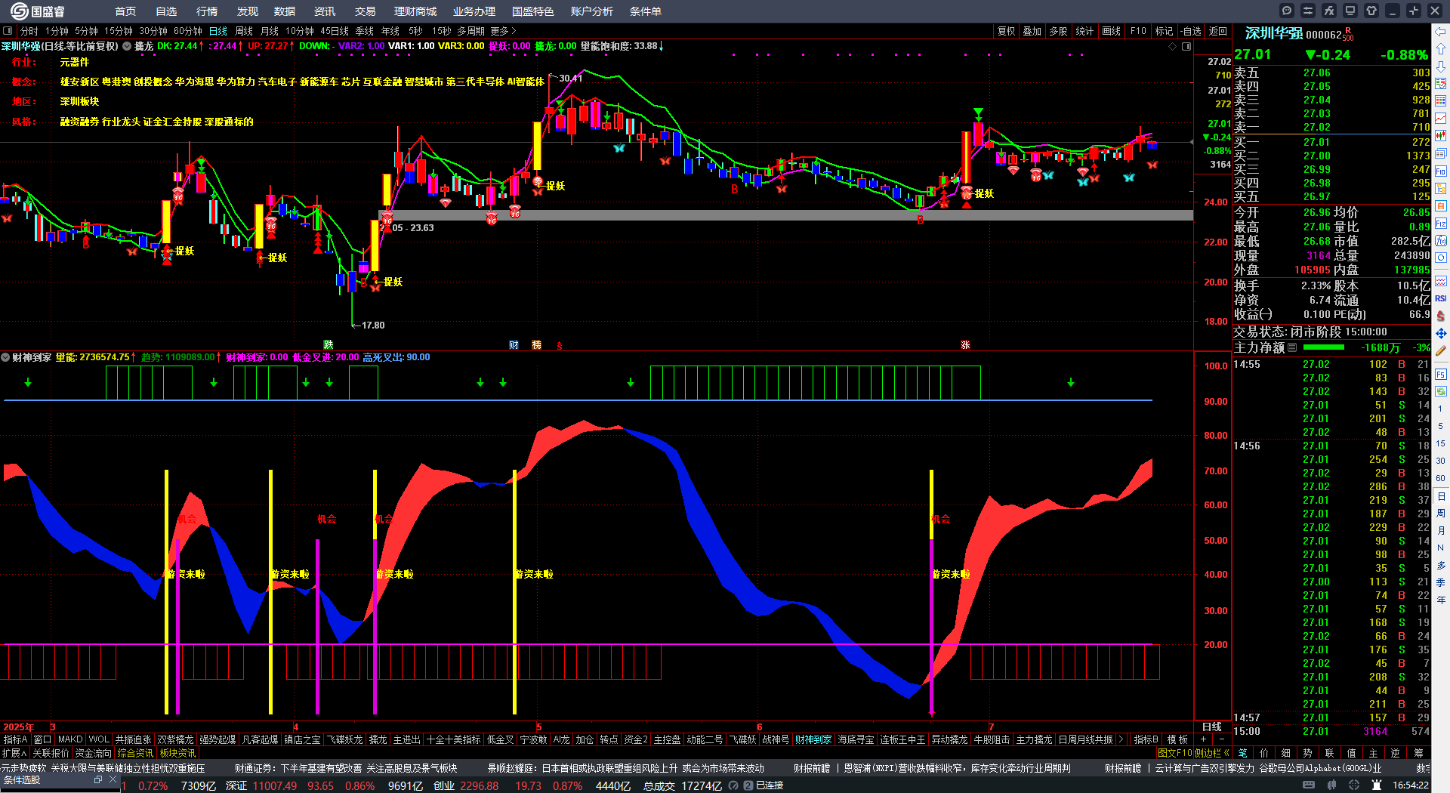Viewport: 1450px width, 793px height.
Task: Click the stock code 000062 header
Action: [x=1324, y=35]
